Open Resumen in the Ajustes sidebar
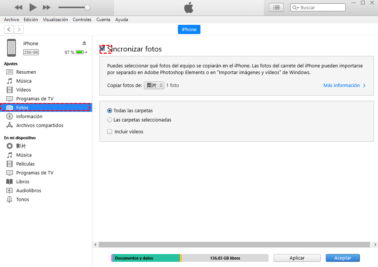The width and height of the screenshot is (378, 267). (x=26, y=72)
